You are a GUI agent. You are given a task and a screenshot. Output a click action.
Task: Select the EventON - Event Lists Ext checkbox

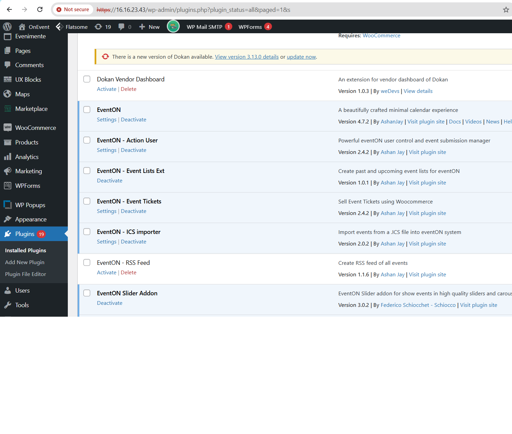coord(87,171)
